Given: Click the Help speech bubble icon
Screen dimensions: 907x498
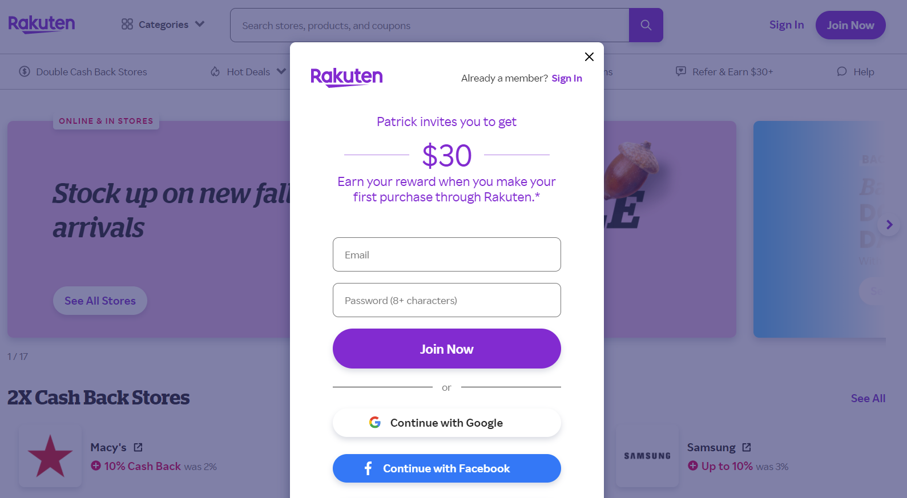Looking at the screenshot, I should pyautogui.click(x=842, y=71).
